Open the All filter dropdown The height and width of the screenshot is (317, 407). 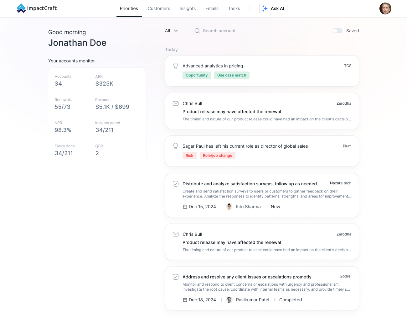pyautogui.click(x=172, y=31)
